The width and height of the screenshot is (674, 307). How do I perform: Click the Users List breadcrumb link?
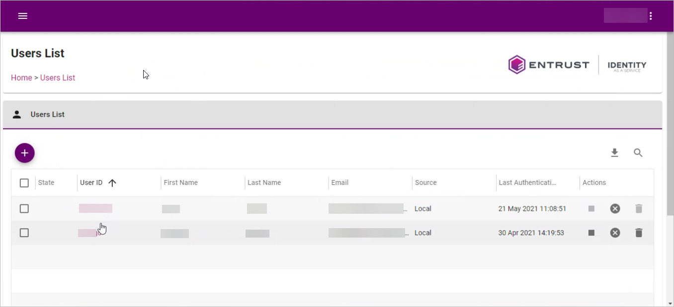58,78
